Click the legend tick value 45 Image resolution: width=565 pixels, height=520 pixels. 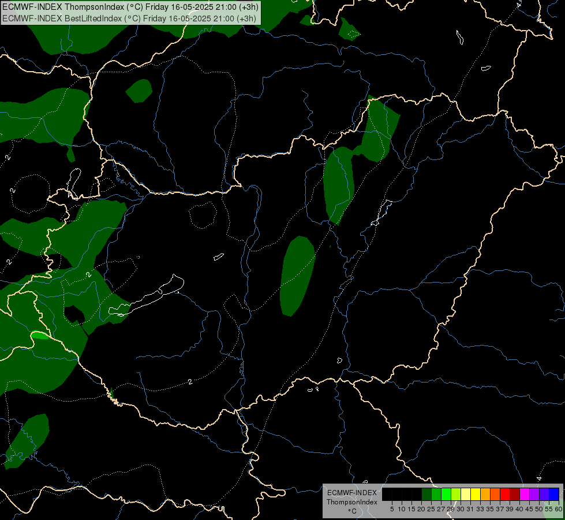pos(529,509)
